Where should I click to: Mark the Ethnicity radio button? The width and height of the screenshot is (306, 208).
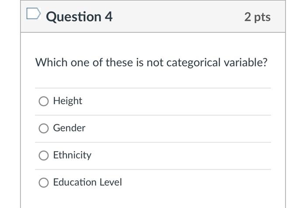coord(44,156)
